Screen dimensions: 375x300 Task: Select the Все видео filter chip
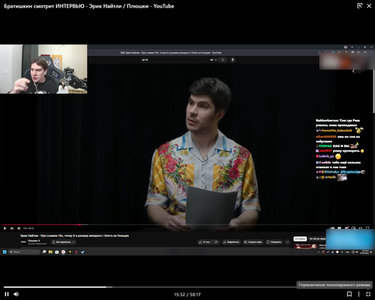(x=300, y=238)
